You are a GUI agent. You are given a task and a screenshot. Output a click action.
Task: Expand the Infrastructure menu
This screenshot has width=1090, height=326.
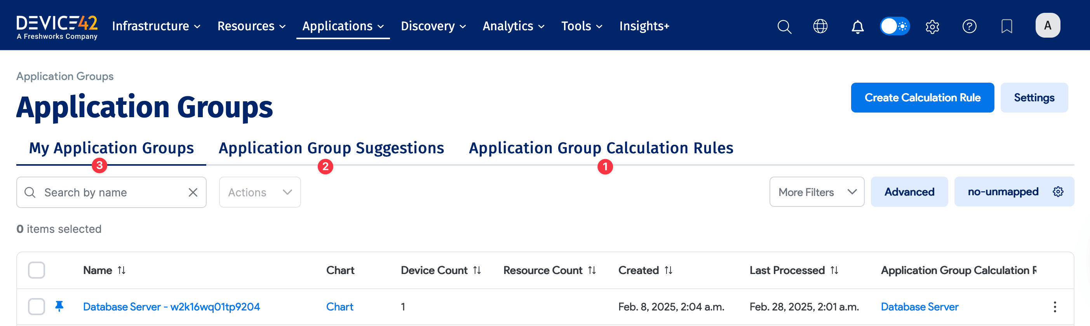point(156,26)
